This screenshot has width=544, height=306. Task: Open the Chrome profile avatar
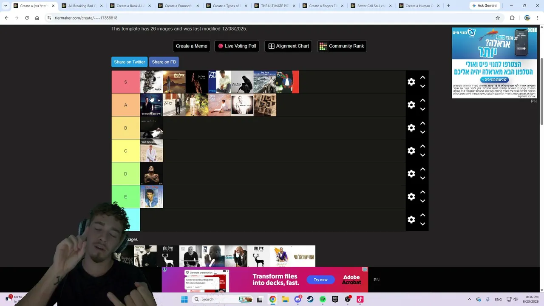pos(527,18)
